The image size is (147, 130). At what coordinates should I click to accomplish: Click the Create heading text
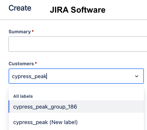(x=20, y=8)
